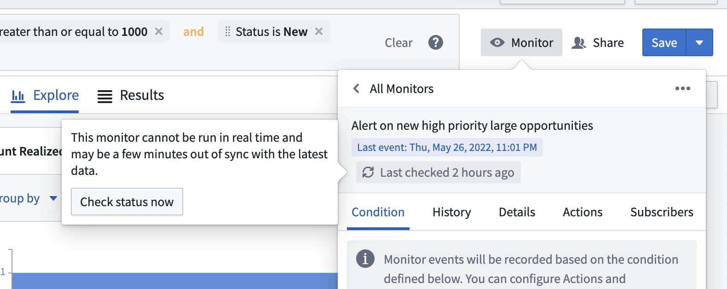727x289 pixels.
Task: Switch to the History tab
Action: [x=452, y=212]
